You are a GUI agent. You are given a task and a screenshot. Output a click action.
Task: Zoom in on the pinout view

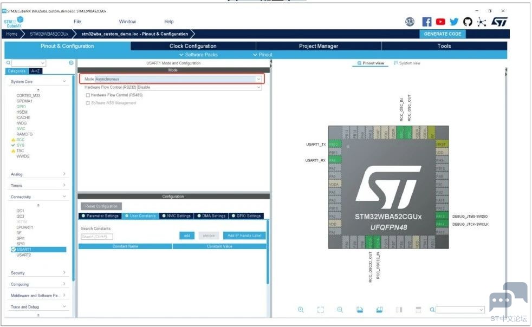[301, 310]
